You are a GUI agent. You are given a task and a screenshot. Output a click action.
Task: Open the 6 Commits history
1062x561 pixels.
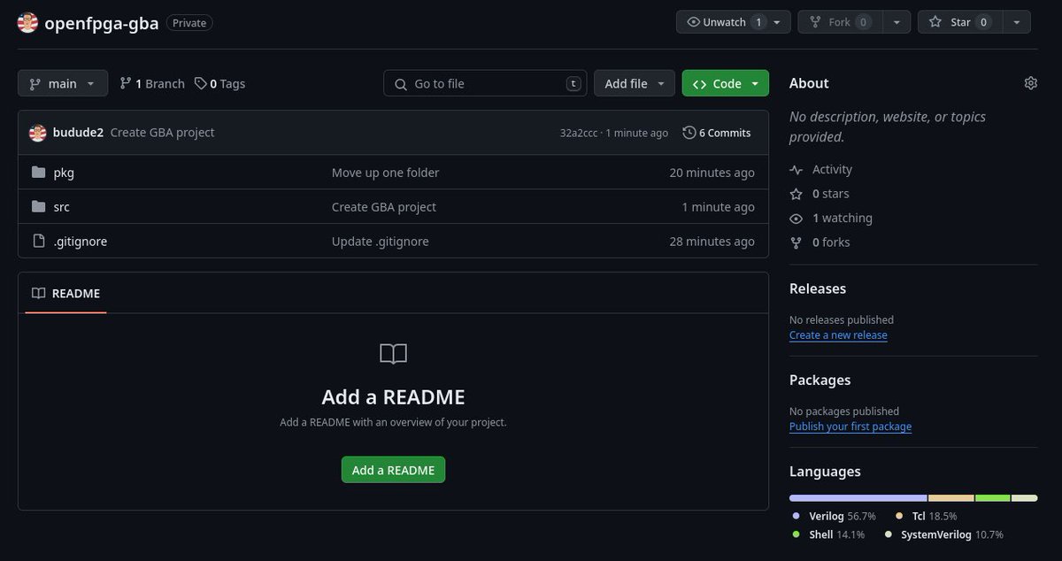pos(717,133)
